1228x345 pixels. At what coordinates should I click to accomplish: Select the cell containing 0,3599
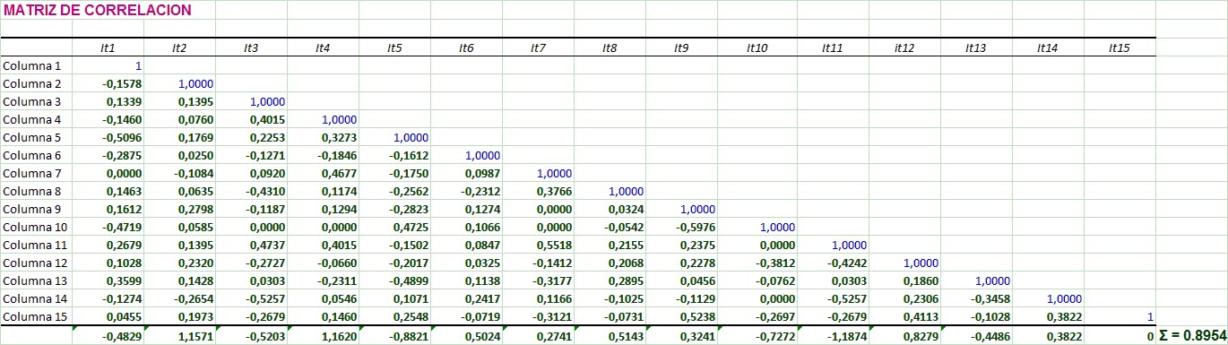click(108, 280)
